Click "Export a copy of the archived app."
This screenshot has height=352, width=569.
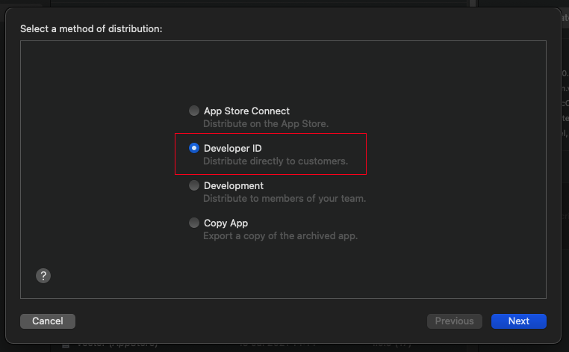pyautogui.click(x=281, y=235)
